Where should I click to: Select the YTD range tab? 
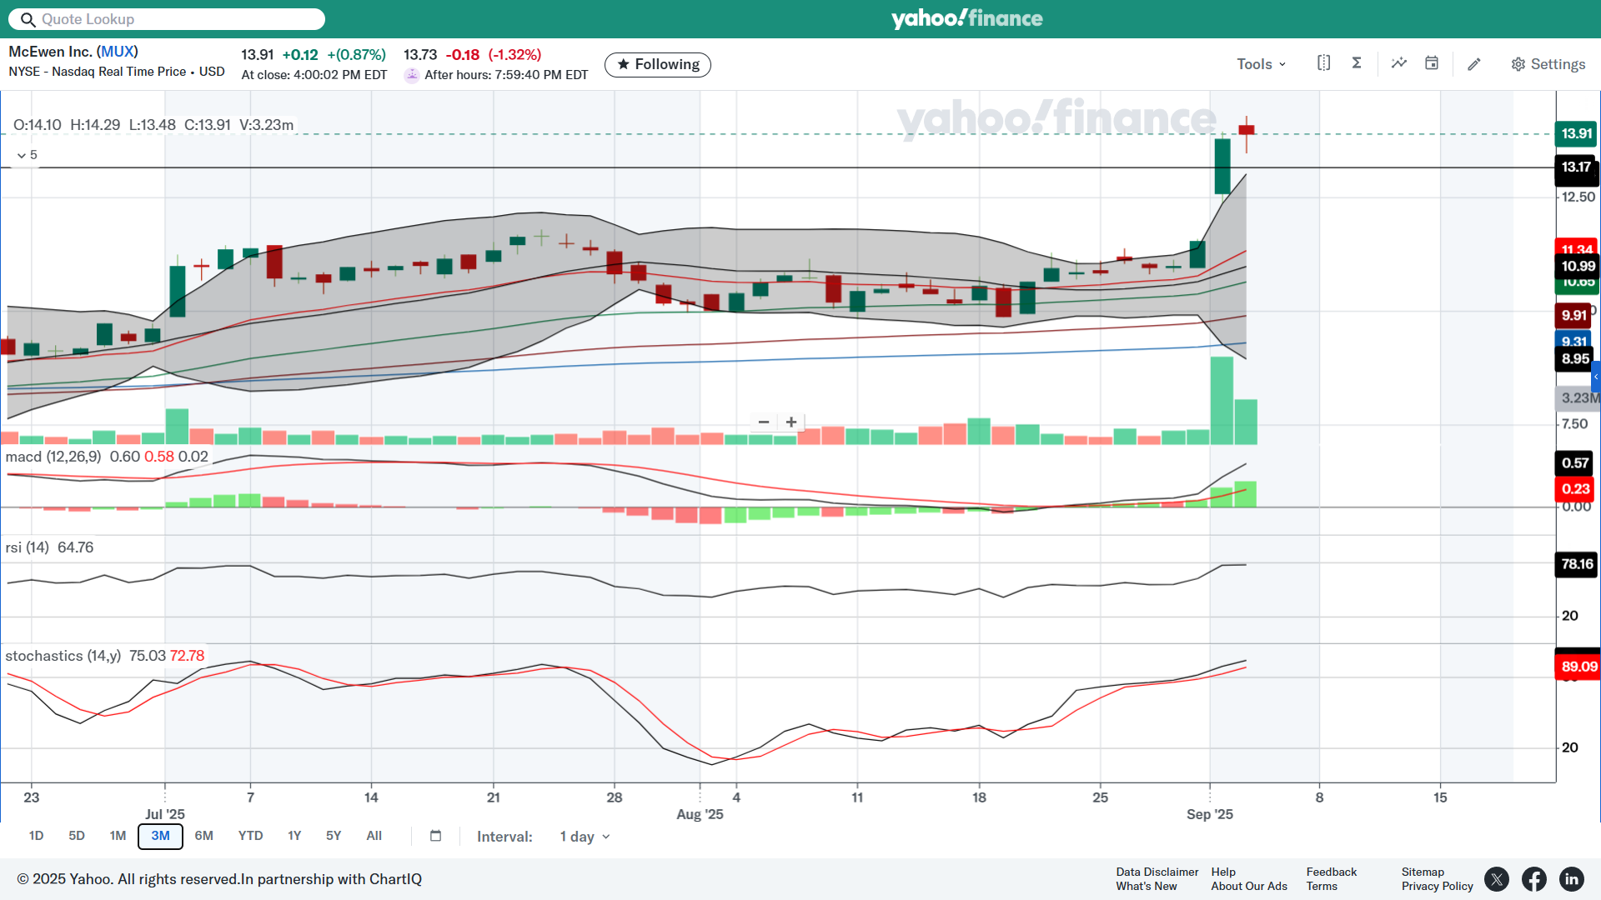pyautogui.click(x=250, y=836)
